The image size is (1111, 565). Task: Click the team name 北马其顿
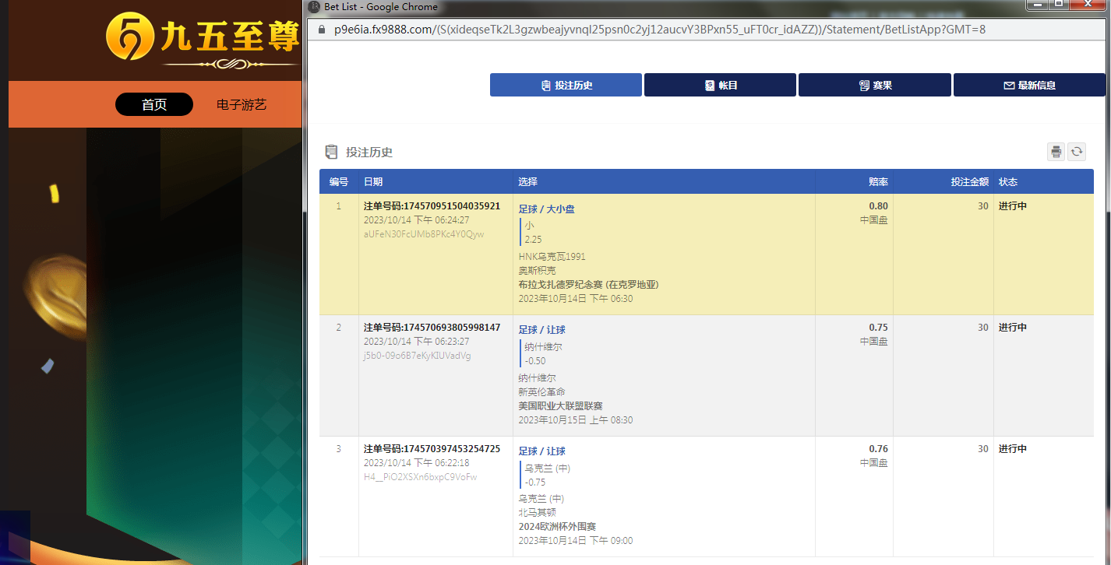tap(538, 513)
